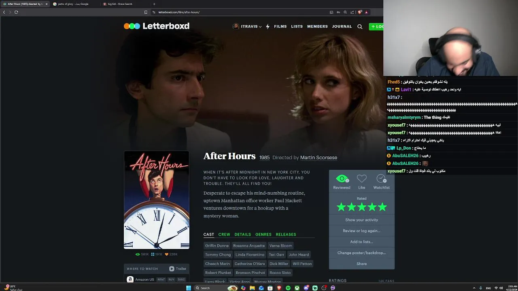This screenshot has width=518, height=291.
Task: Open cast member Teri Garr
Action: (x=276, y=255)
